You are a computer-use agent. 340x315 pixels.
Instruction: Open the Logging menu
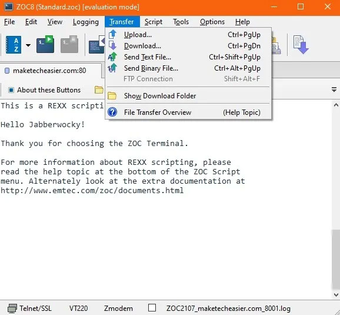tap(86, 22)
